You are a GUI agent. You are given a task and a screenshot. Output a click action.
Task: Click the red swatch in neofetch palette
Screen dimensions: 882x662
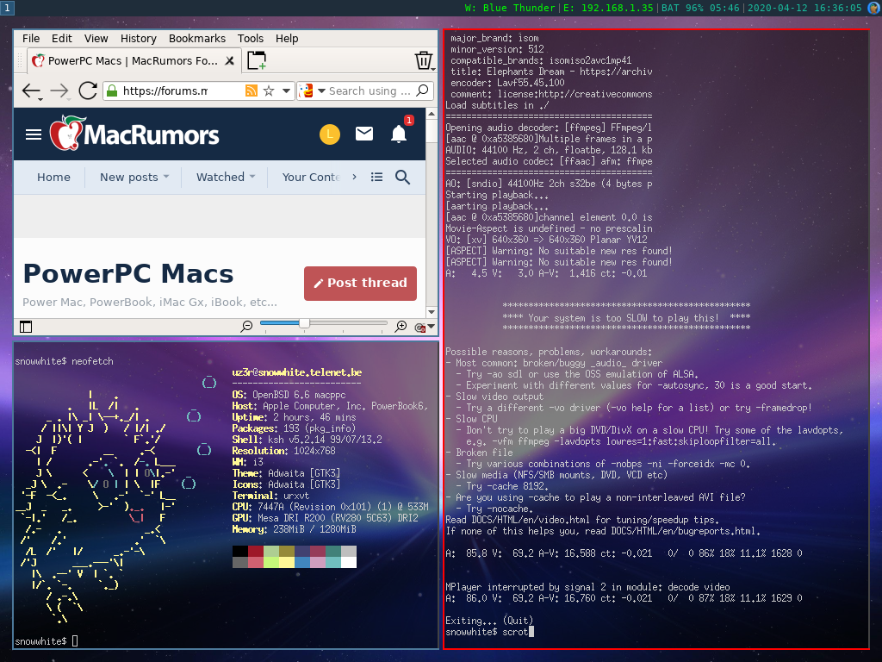tap(255, 551)
